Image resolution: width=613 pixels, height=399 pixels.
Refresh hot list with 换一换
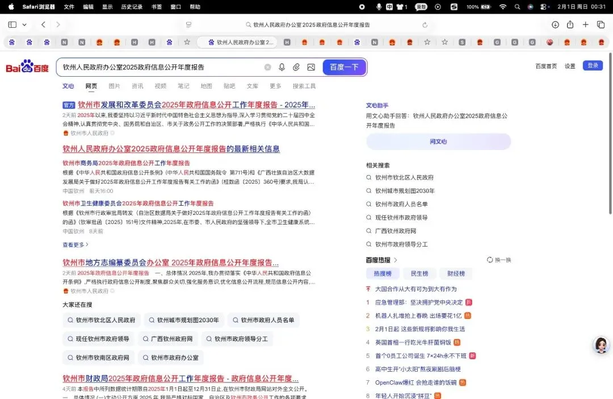coord(499,260)
